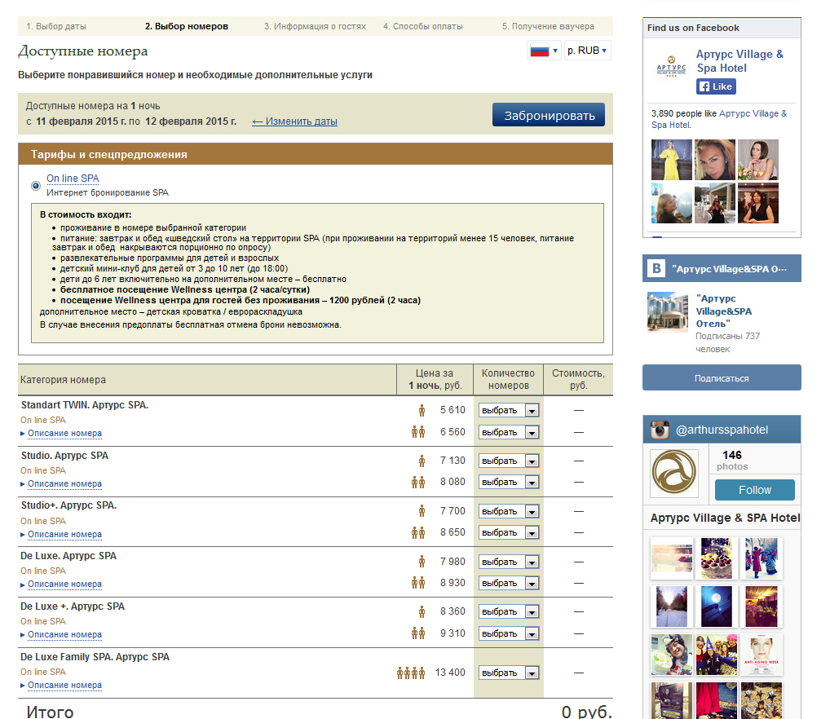The width and height of the screenshot is (830, 719).
Task: Expand Описание номера for Standart TWIN
Action: (64, 434)
